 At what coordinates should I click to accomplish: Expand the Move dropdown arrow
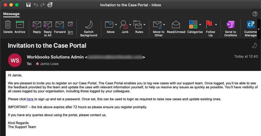(116, 25)
